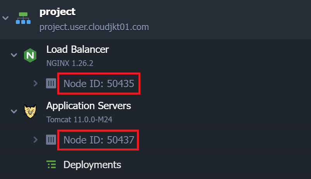This screenshot has width=311, height=179.
Task: Expand Node ID: 50435 details
Action: point(36,83)
